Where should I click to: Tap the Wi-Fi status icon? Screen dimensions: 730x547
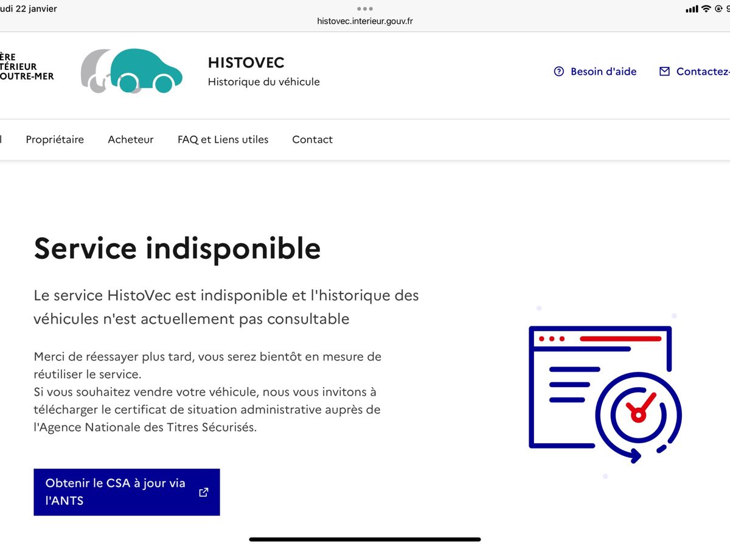[x=706, y=9]
